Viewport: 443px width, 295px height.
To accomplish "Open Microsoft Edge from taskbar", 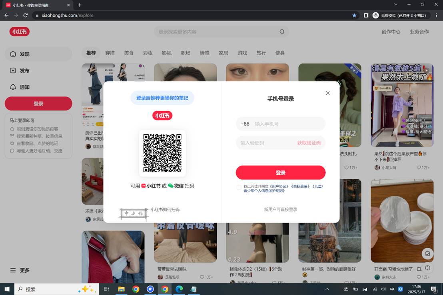I will (179, 289).
